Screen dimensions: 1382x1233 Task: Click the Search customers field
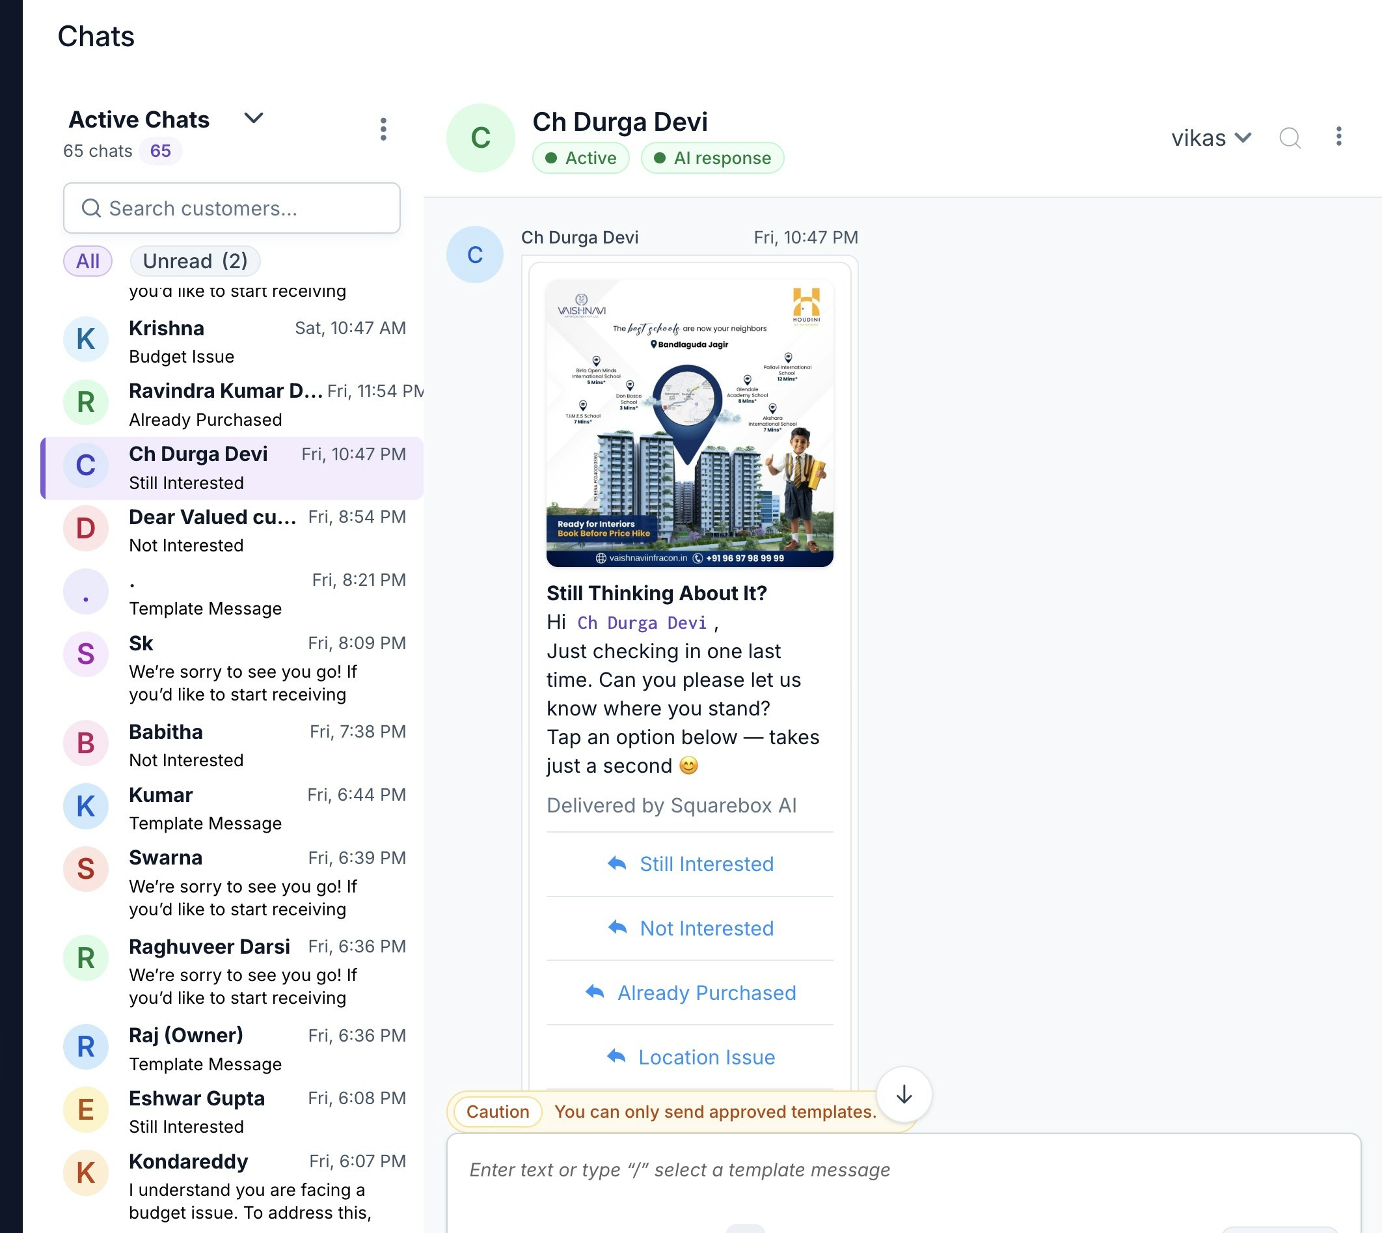(x=232, y=208)
